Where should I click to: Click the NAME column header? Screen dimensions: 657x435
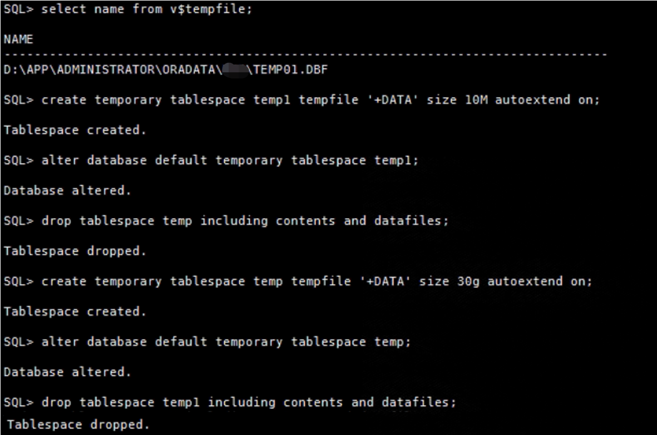coord(19,40)
